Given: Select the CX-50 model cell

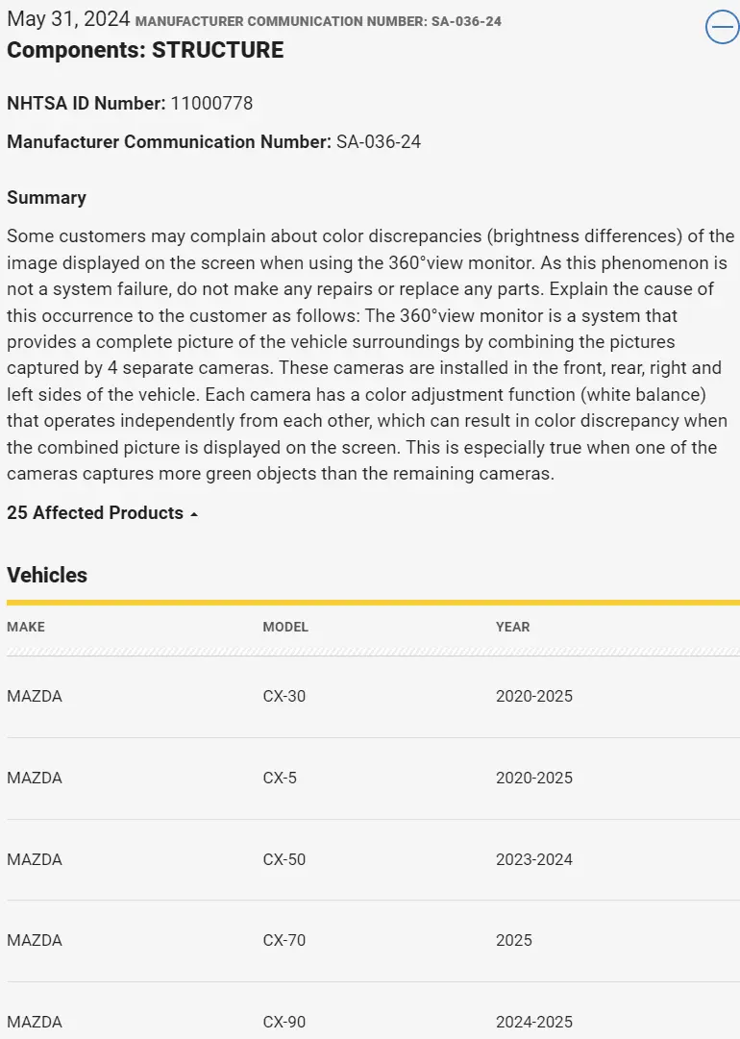Looking at the screenshot, I should pyautogui.click(x=284, y=859).
